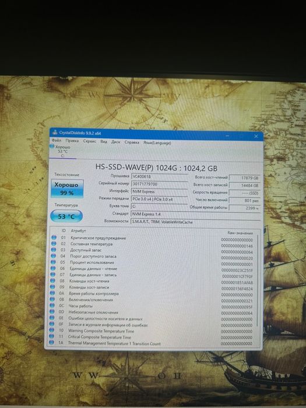Click status circle of 10 Warning Composite Temperature Time

(x=52, y=330)
